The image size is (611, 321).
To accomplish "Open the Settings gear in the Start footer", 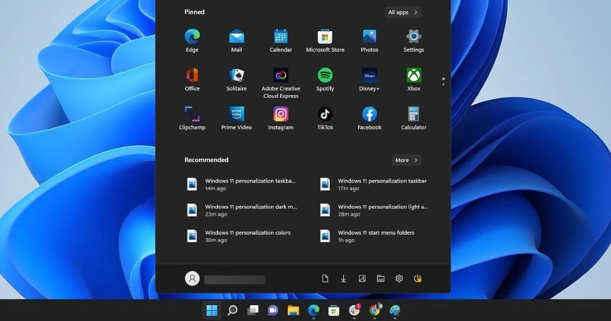I will point(399,279).
